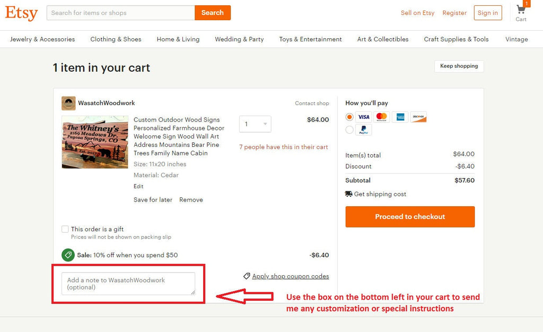Image resolution: width=543 pixels, height=332 pixels.
Task: Click the orange Search button
Action: coord(213,13)
